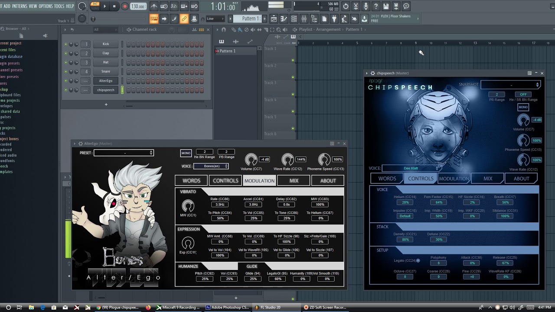Click the scissors audio editor icon
Screen dimensions: 555x312
[x=356, y=6]
